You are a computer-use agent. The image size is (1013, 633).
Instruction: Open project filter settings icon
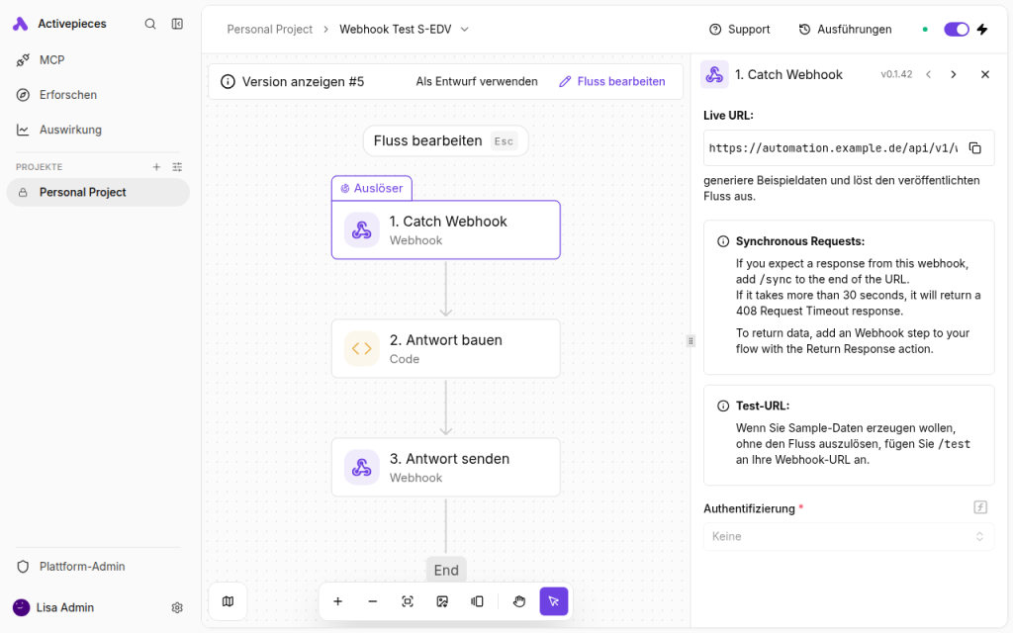click(177, 166)
